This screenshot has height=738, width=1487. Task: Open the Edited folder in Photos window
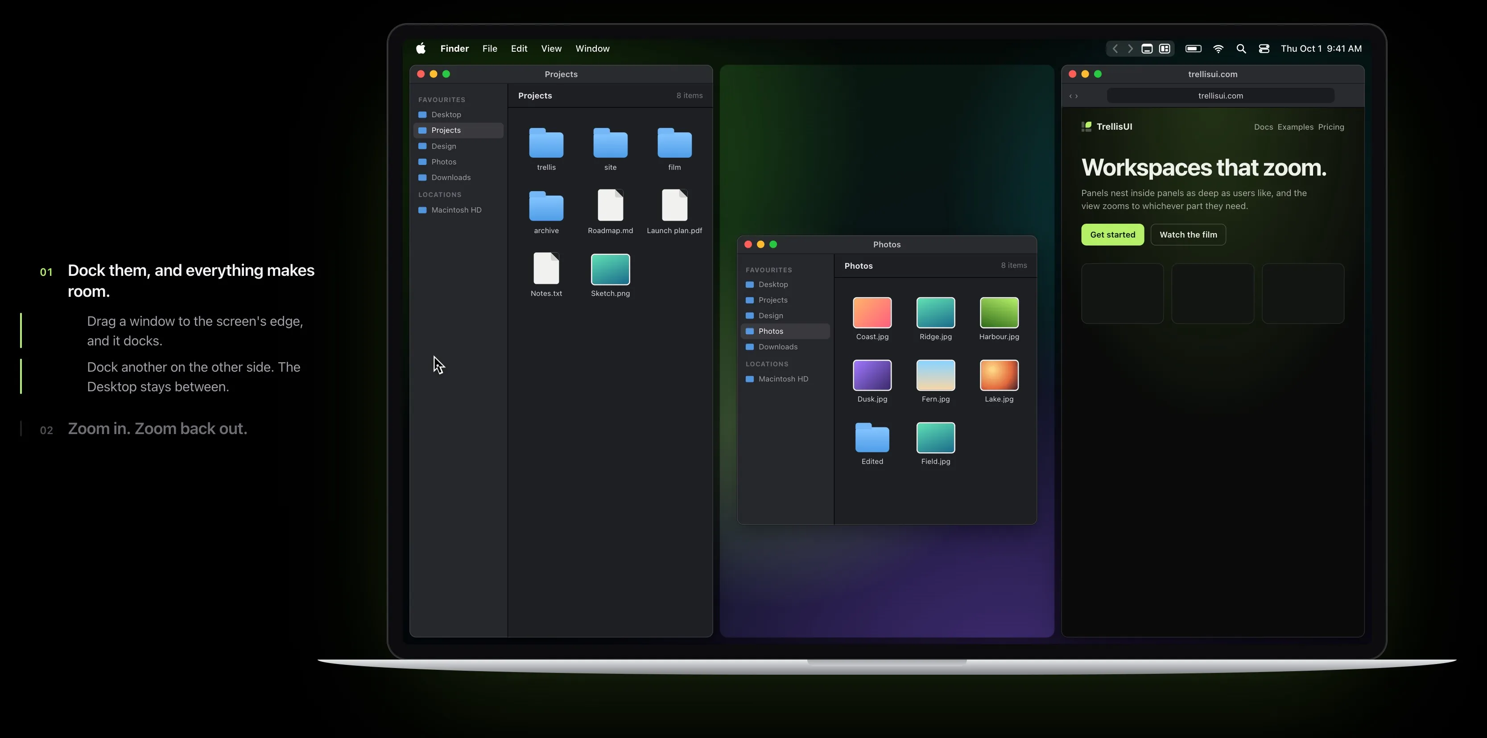point(872,438)
